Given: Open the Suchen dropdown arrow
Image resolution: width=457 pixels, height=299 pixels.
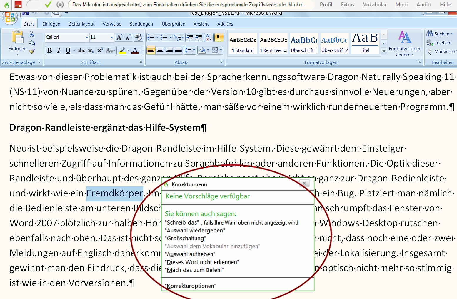Looking at the screenshot, I should (452, 34).
